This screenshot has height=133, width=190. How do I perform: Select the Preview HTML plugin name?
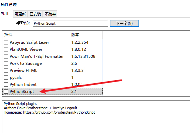pos(23,71)
